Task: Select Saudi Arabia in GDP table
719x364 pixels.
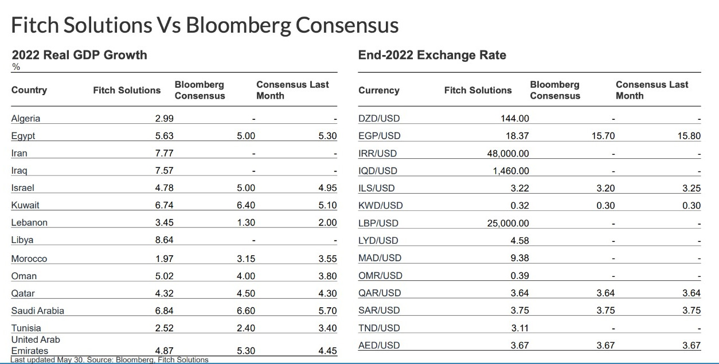Action: pyautogui.click(x=37, y=311)
